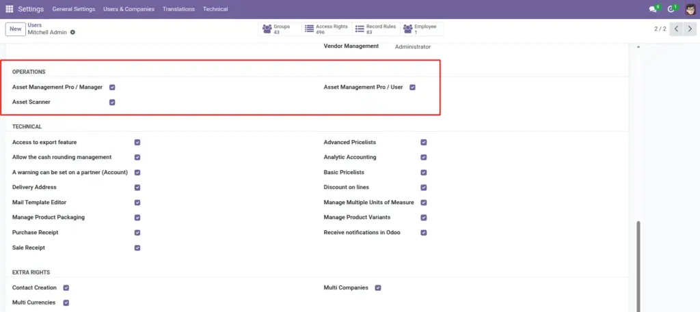The height and width of the screenshot is (312, 700).
Task: Toggle Receive notifications in Odoo checkbox
Action: tap(424, 233)
